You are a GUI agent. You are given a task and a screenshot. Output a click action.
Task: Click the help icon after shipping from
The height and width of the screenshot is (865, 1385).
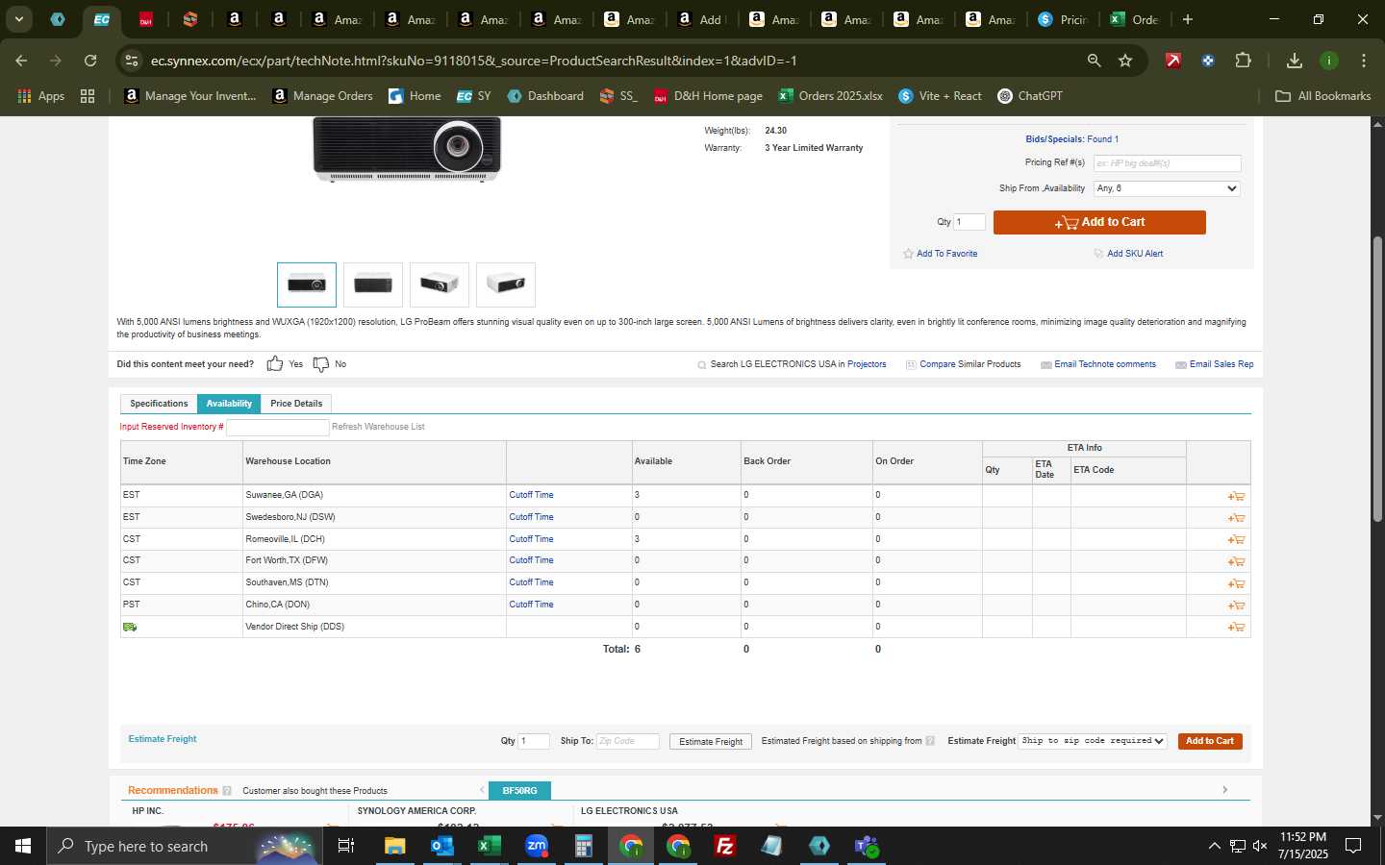[930, 741]
